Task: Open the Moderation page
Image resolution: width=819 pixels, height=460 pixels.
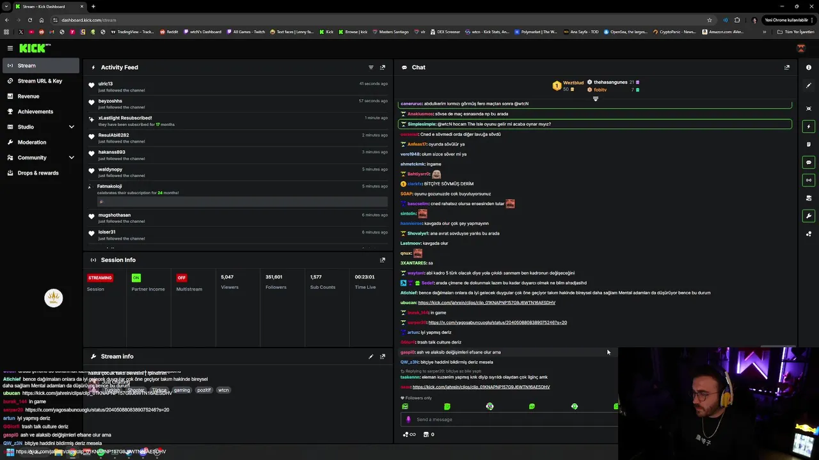Action: [32, 142]
